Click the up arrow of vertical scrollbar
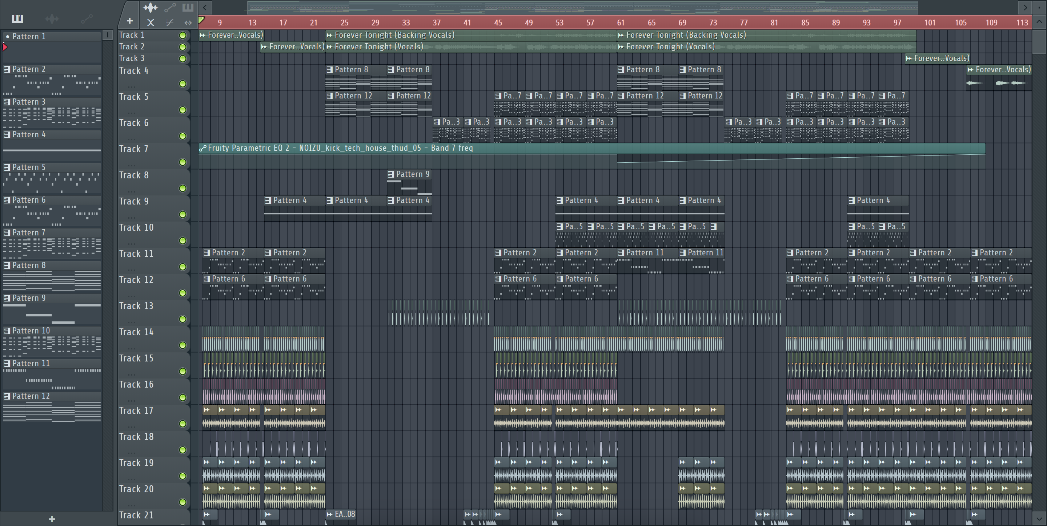 pos(1039,21)
